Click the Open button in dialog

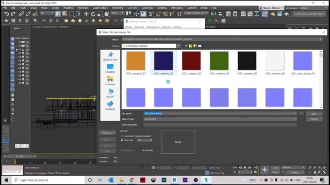[x=314, y=114]
